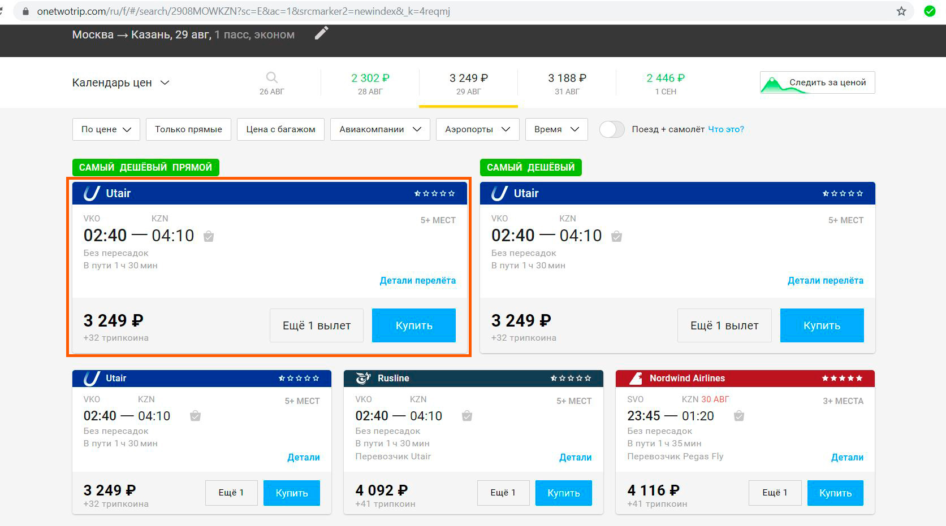Open Детали перелёта in САМЫЙ ДЕШЁВЫЙ card
Image resolution: width=946 pixels, height=526 pixels.
[826, 280]
